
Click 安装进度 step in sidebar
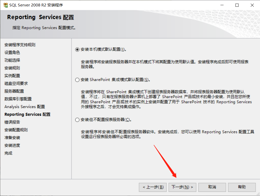pos(12,145)
